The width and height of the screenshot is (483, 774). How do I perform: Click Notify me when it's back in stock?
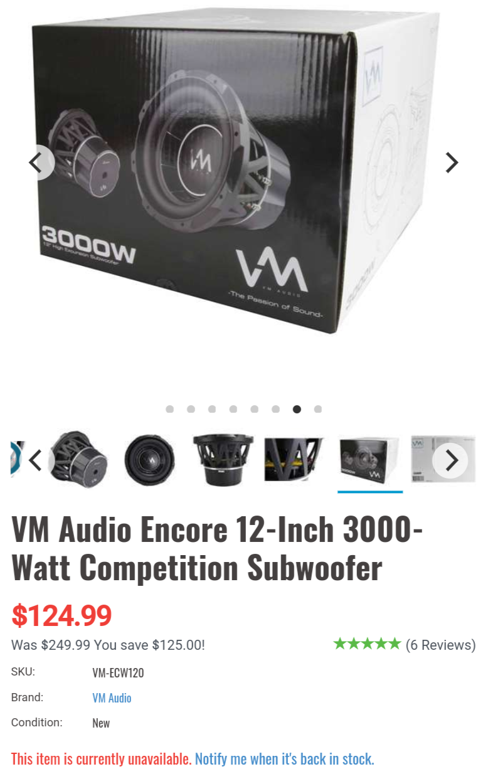(284, 759)
